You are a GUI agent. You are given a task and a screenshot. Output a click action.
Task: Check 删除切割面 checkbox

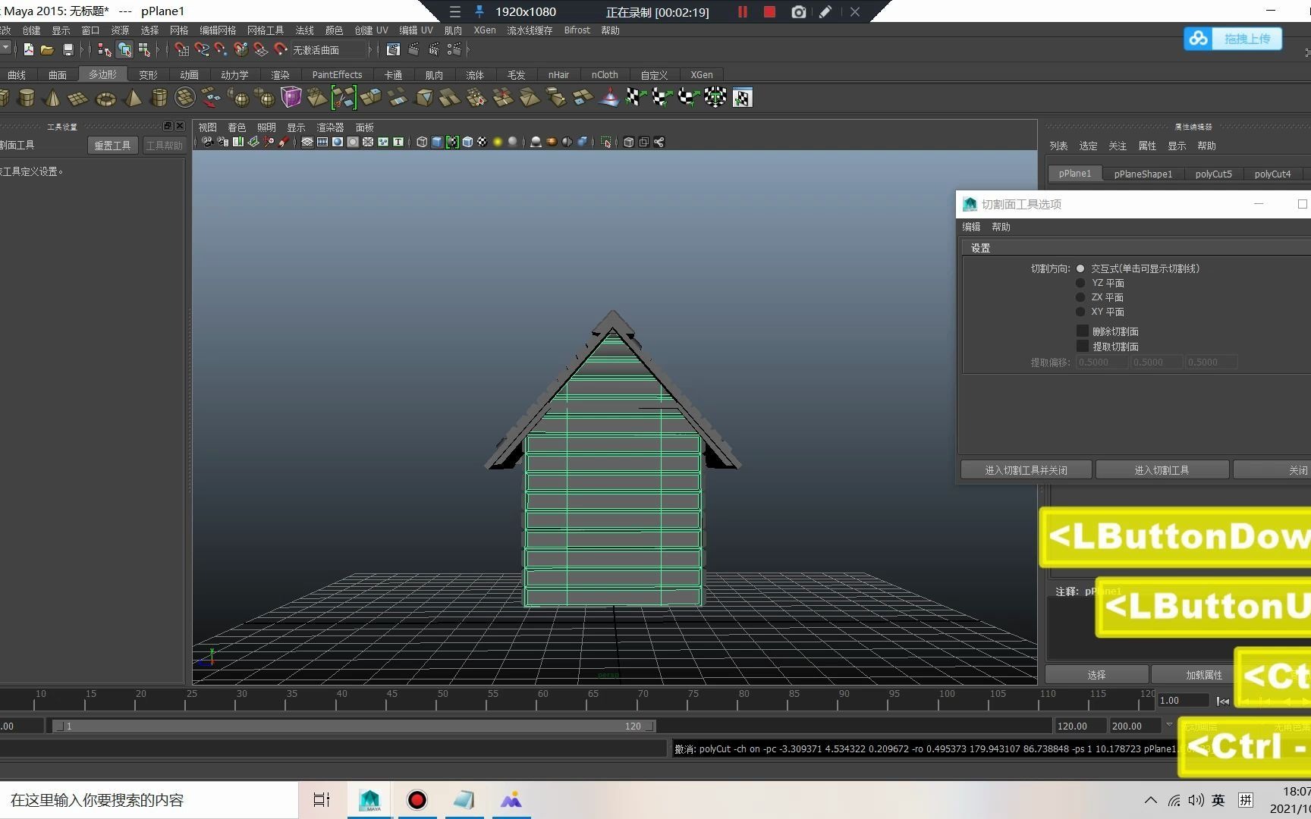1083,331
